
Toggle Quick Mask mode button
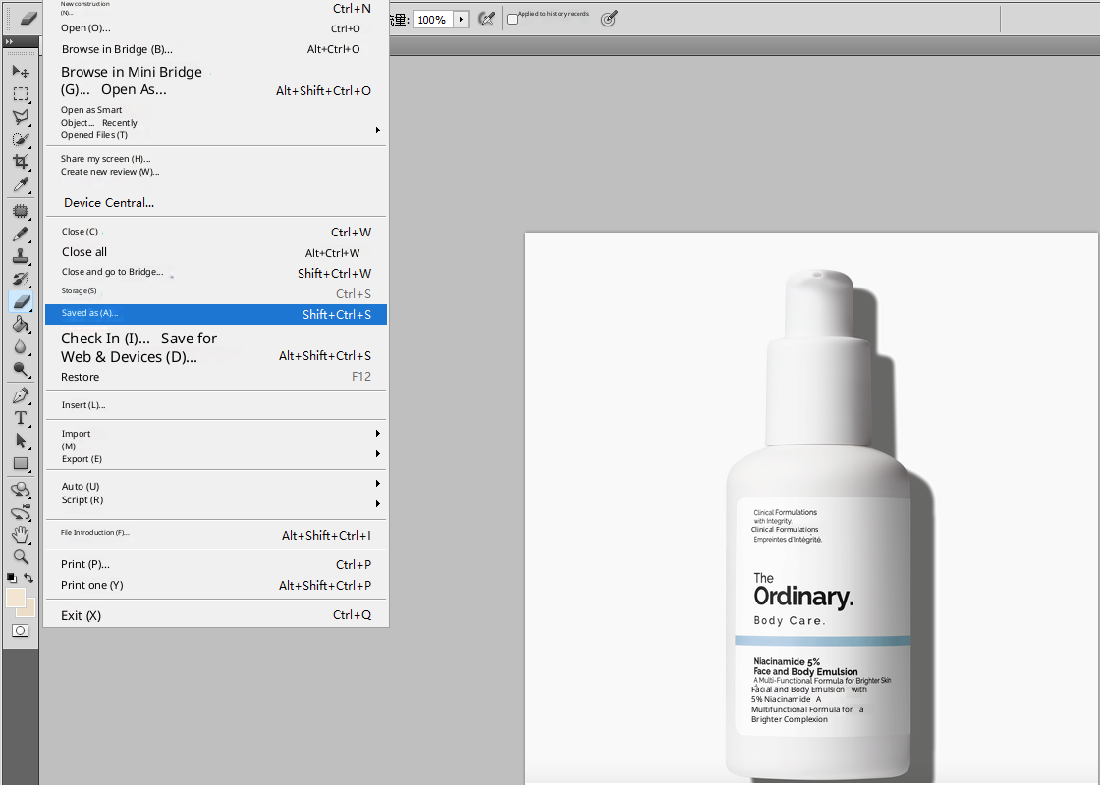point(20,630)
